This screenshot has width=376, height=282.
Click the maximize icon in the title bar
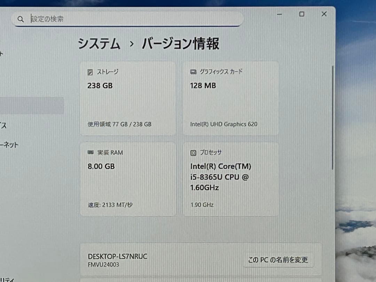[301, 14]
